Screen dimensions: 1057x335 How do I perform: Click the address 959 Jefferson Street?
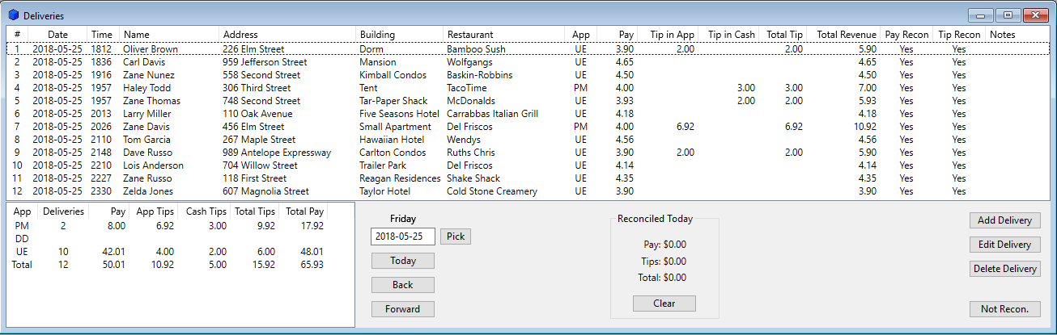(265, 62)
